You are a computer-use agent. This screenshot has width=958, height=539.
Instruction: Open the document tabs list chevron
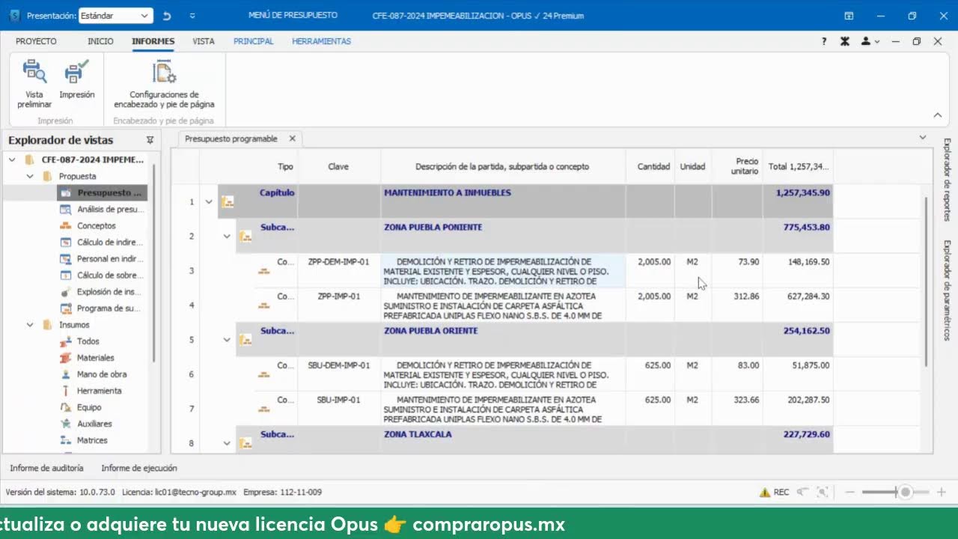point(923,138)
